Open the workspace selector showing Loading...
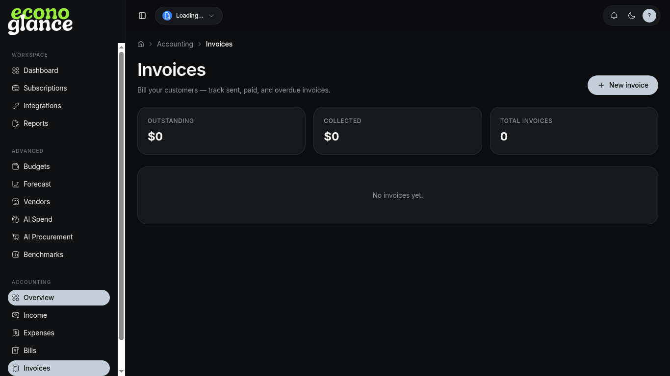Image resolution: width=670 pixels, height=376 pixels. [x=189, y=16]
